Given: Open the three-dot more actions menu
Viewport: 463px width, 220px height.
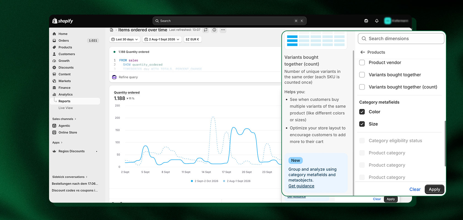Looking at the screenshot, I should (223, 30).
